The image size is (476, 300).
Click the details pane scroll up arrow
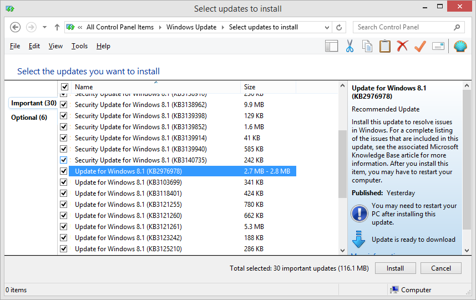point(467,85)
